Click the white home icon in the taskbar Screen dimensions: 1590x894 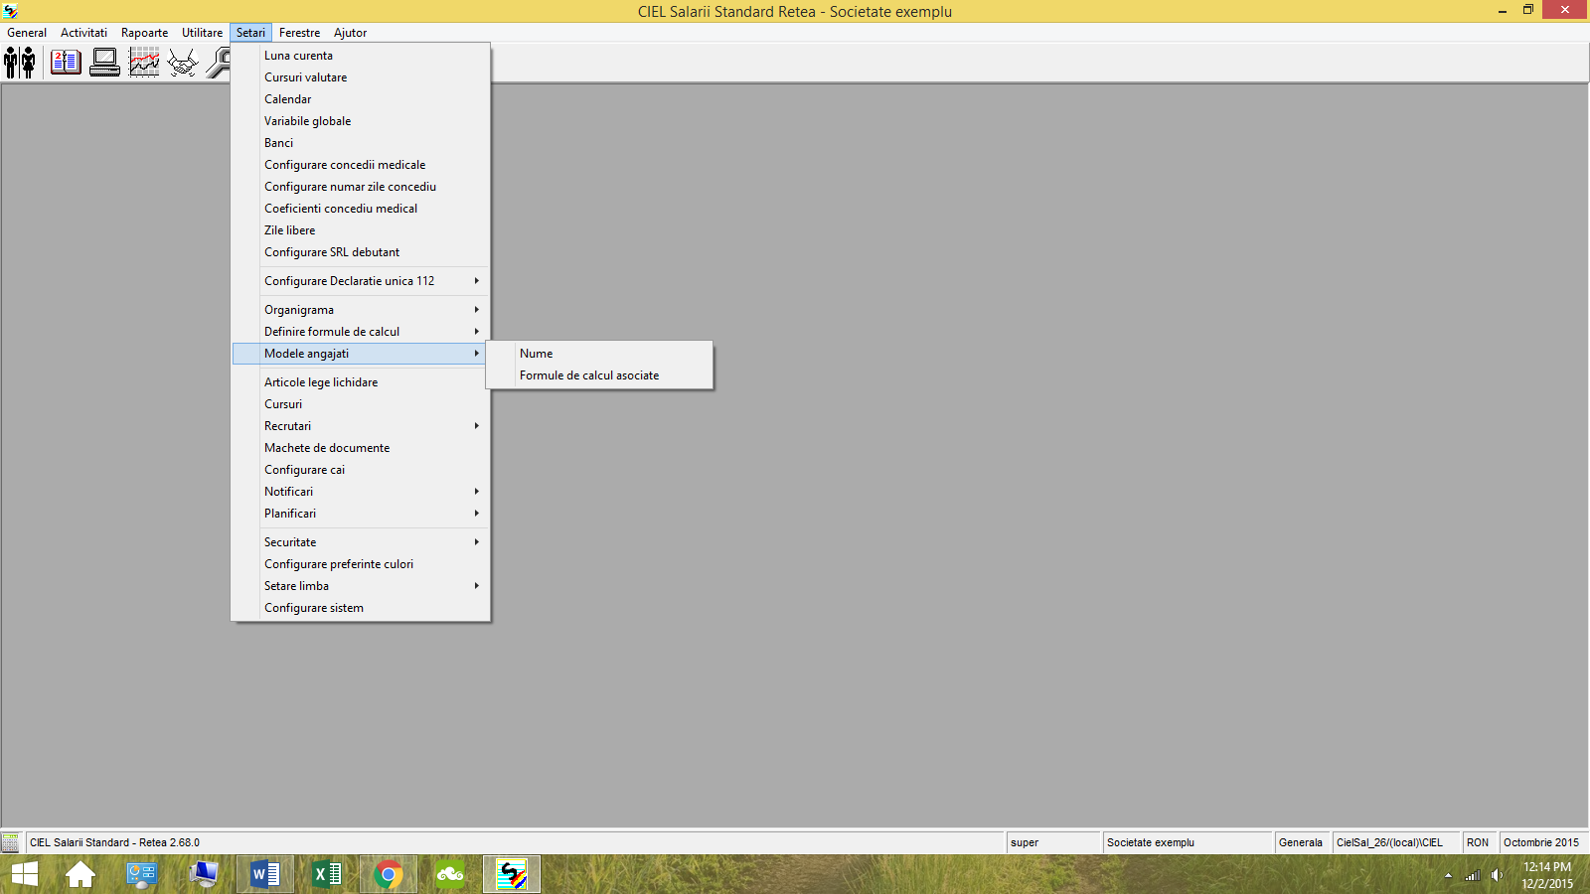click(80, 874)
